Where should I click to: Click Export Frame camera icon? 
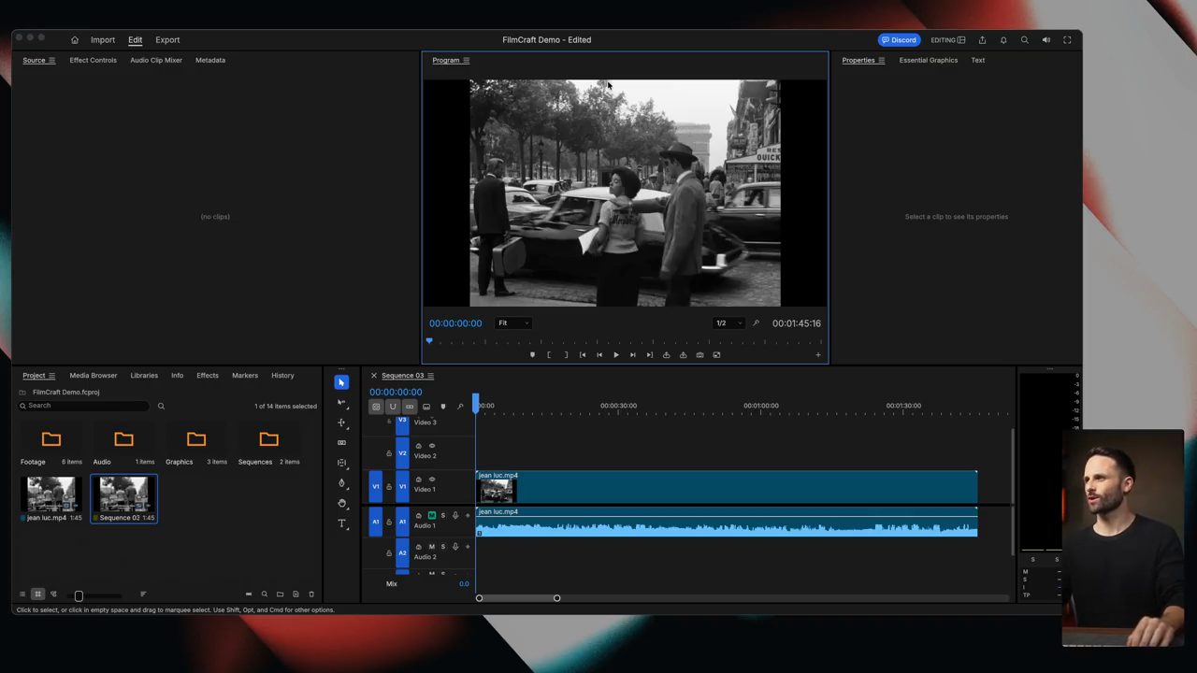[x=699, y=355]
